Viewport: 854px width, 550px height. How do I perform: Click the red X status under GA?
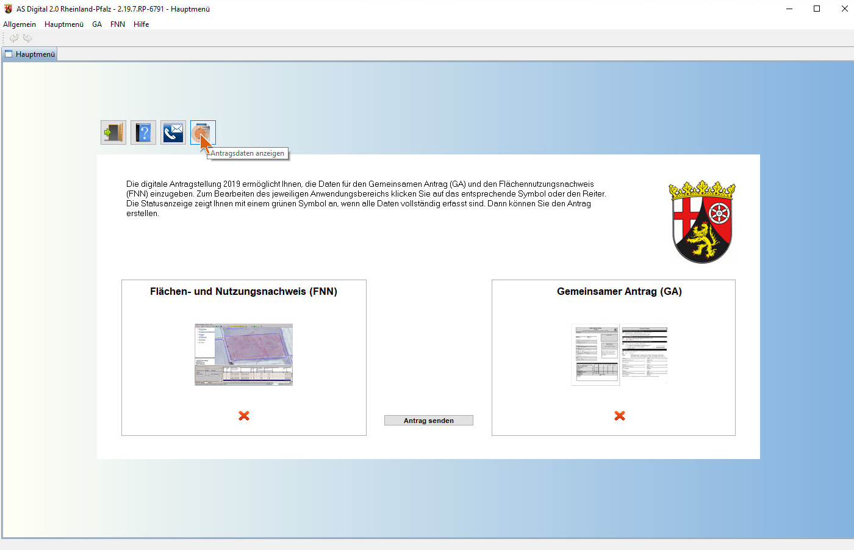pos(620,416)
